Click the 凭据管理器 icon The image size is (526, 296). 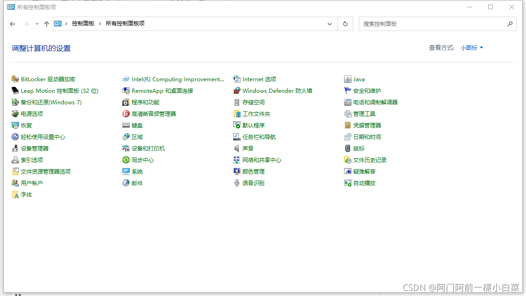point(348,126)
